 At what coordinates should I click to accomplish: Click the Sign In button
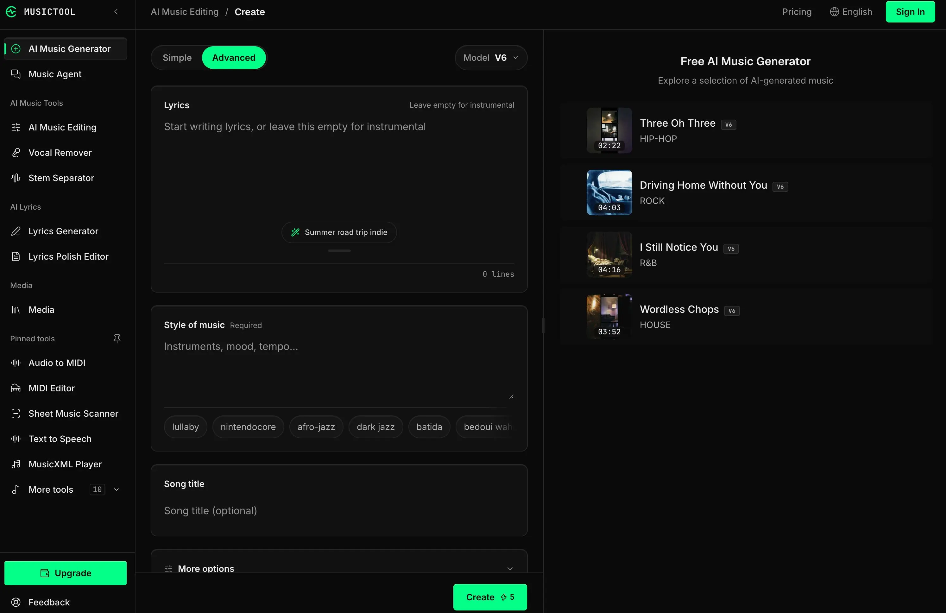910,12
